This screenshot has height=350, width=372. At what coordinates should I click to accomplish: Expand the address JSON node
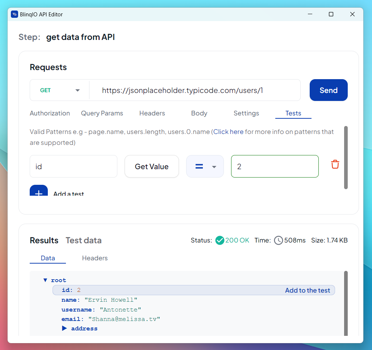(x=64, y=328)
